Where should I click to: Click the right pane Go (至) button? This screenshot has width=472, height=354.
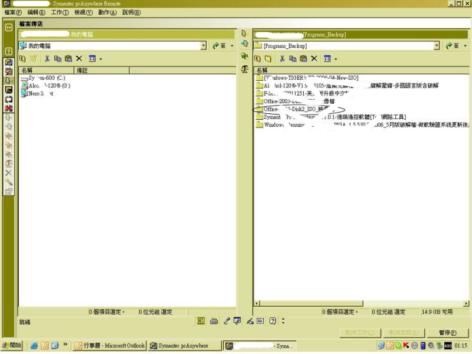453,46
